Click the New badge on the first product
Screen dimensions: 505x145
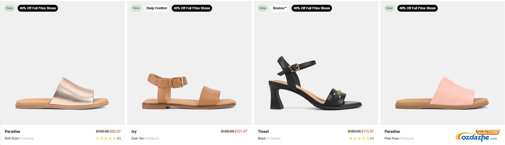click(10, 8)
